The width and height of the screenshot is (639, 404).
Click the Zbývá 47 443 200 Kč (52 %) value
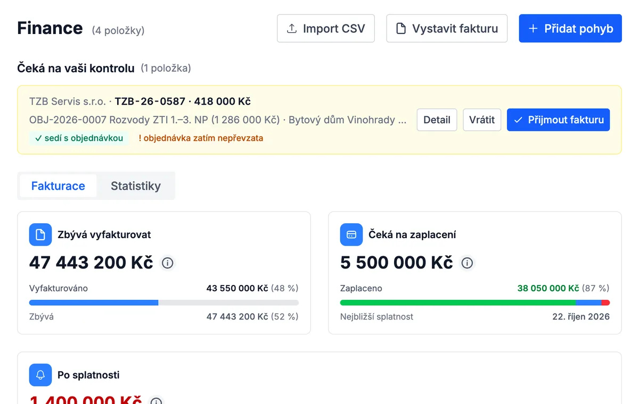252,316
